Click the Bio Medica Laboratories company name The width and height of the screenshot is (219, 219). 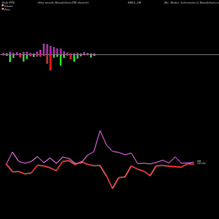point(181,3)
